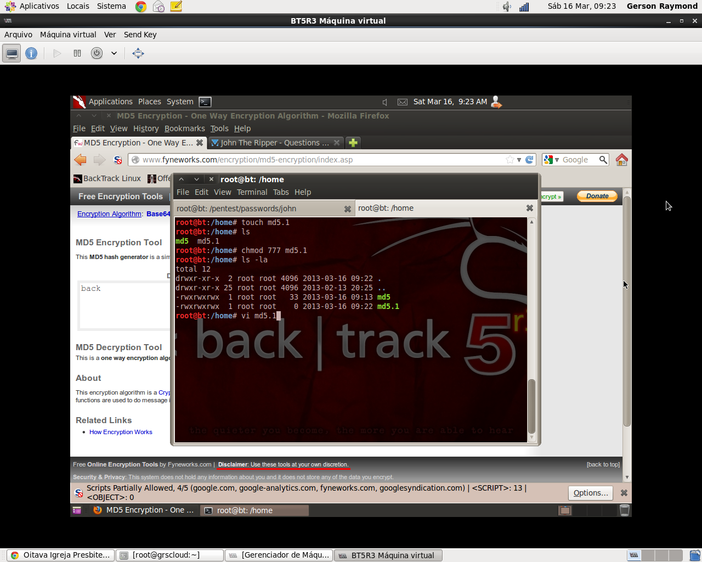Open the Send Key menu
The width and height of the screenshot is (702, 562).
pos(140,35)
